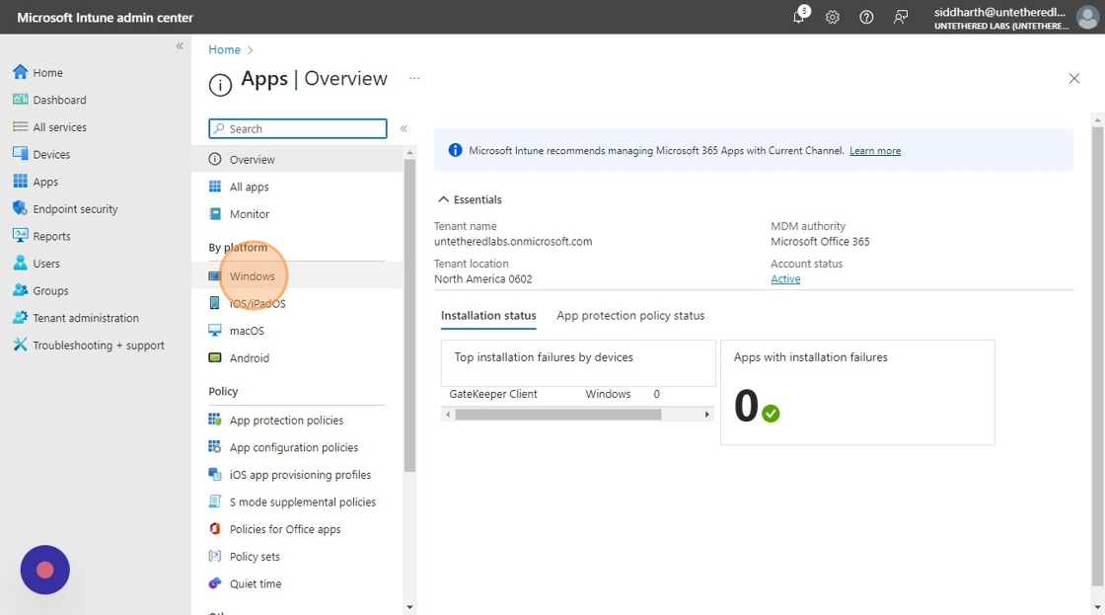
Task: Open Policies for Office apps
Action: [x=284, y=529]
